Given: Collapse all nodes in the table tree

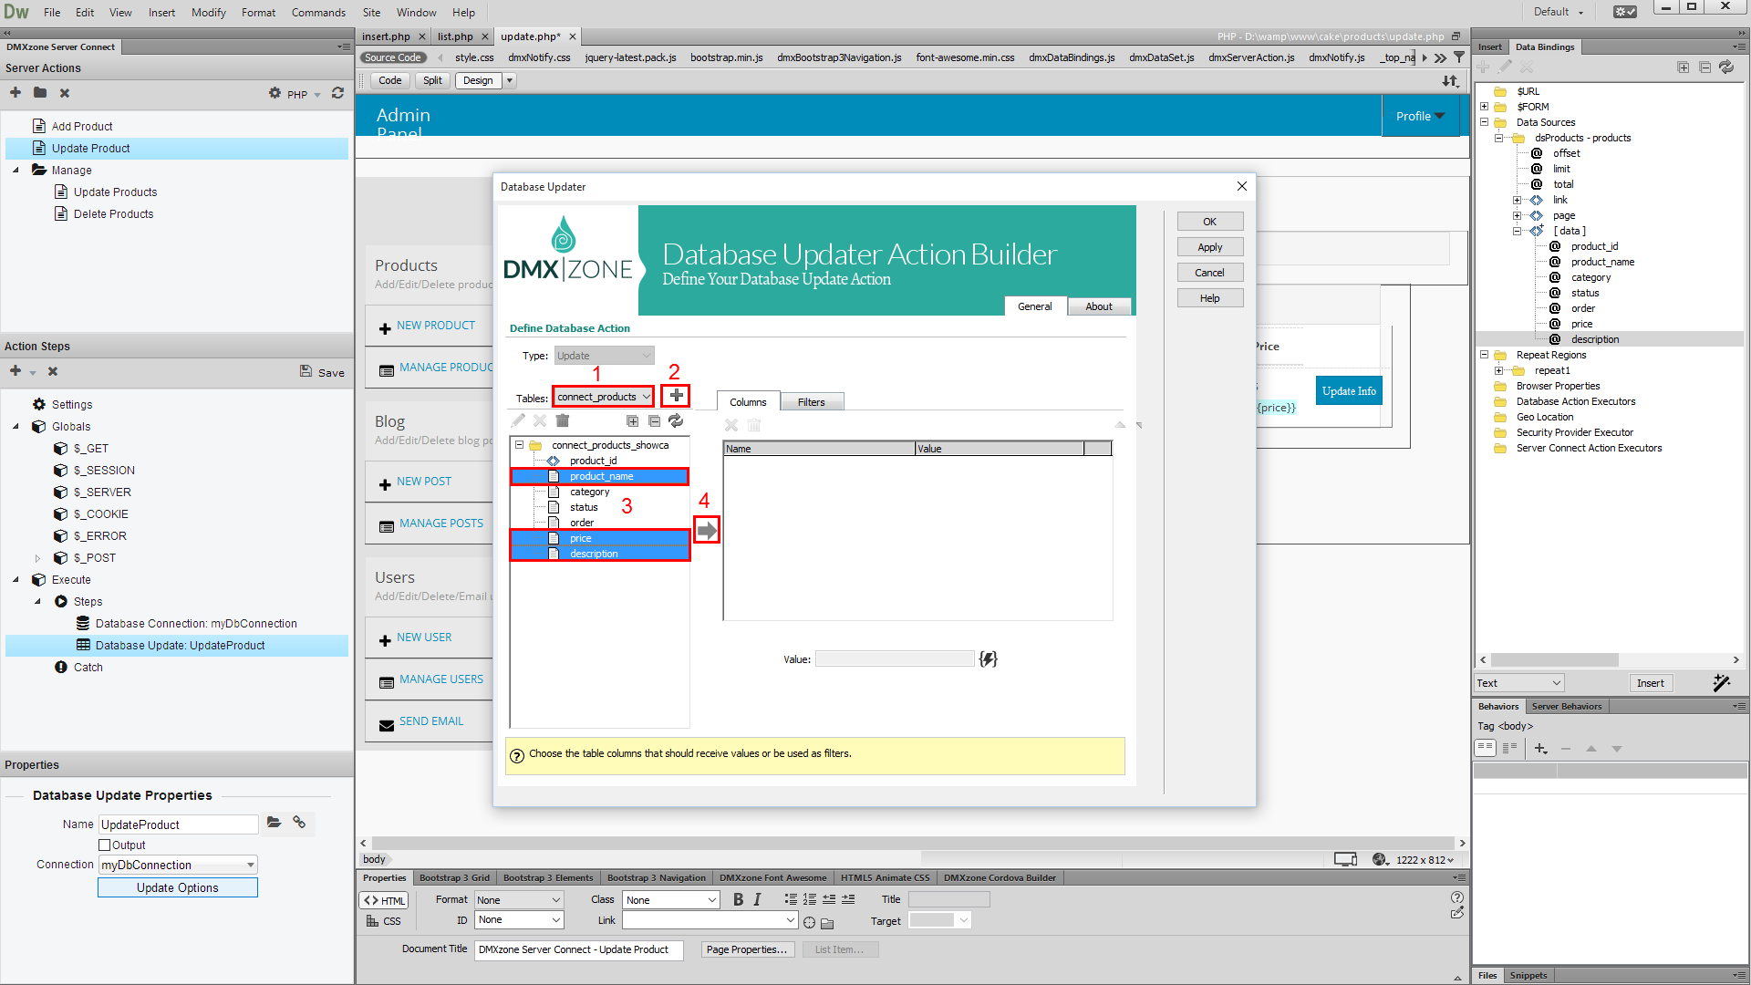Looking at the screenshot, I should [x=654, y=420].
